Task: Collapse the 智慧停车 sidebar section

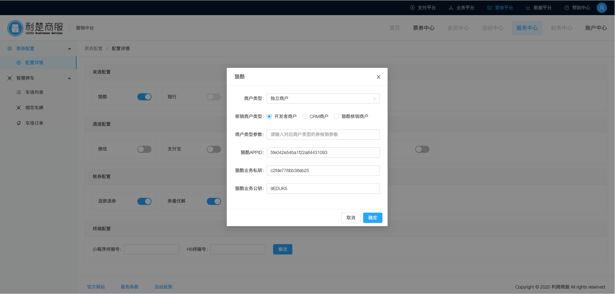Action: tap(69, 78)
